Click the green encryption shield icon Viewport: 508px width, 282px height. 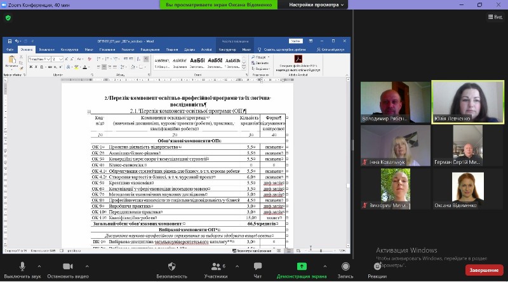(8, 18)
